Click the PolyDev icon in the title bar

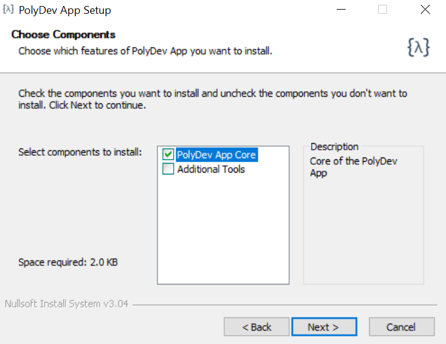click(8, 10)
